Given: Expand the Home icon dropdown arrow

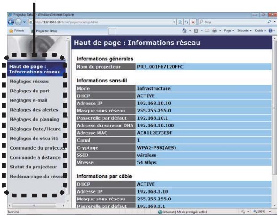Looking at the screenshot, I should [190, 31].
